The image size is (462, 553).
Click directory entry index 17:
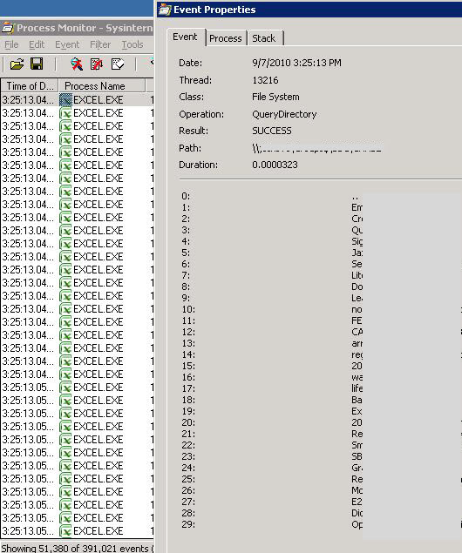click(x=188, y=388)
